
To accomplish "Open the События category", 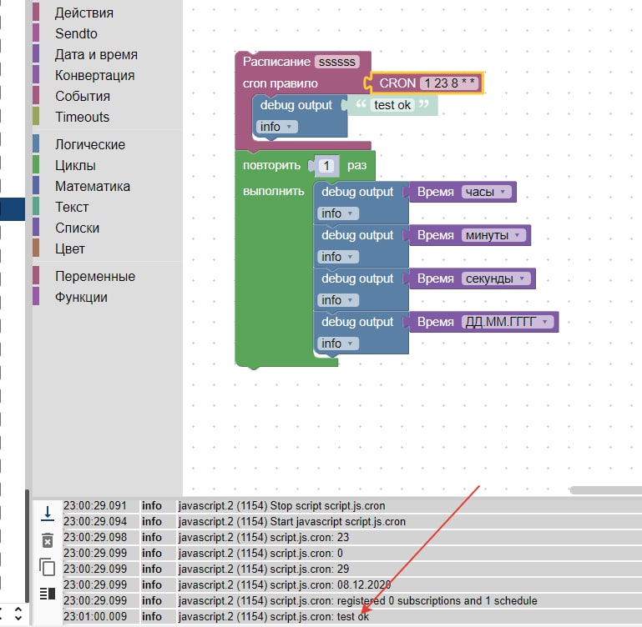I will click(83, 96).
